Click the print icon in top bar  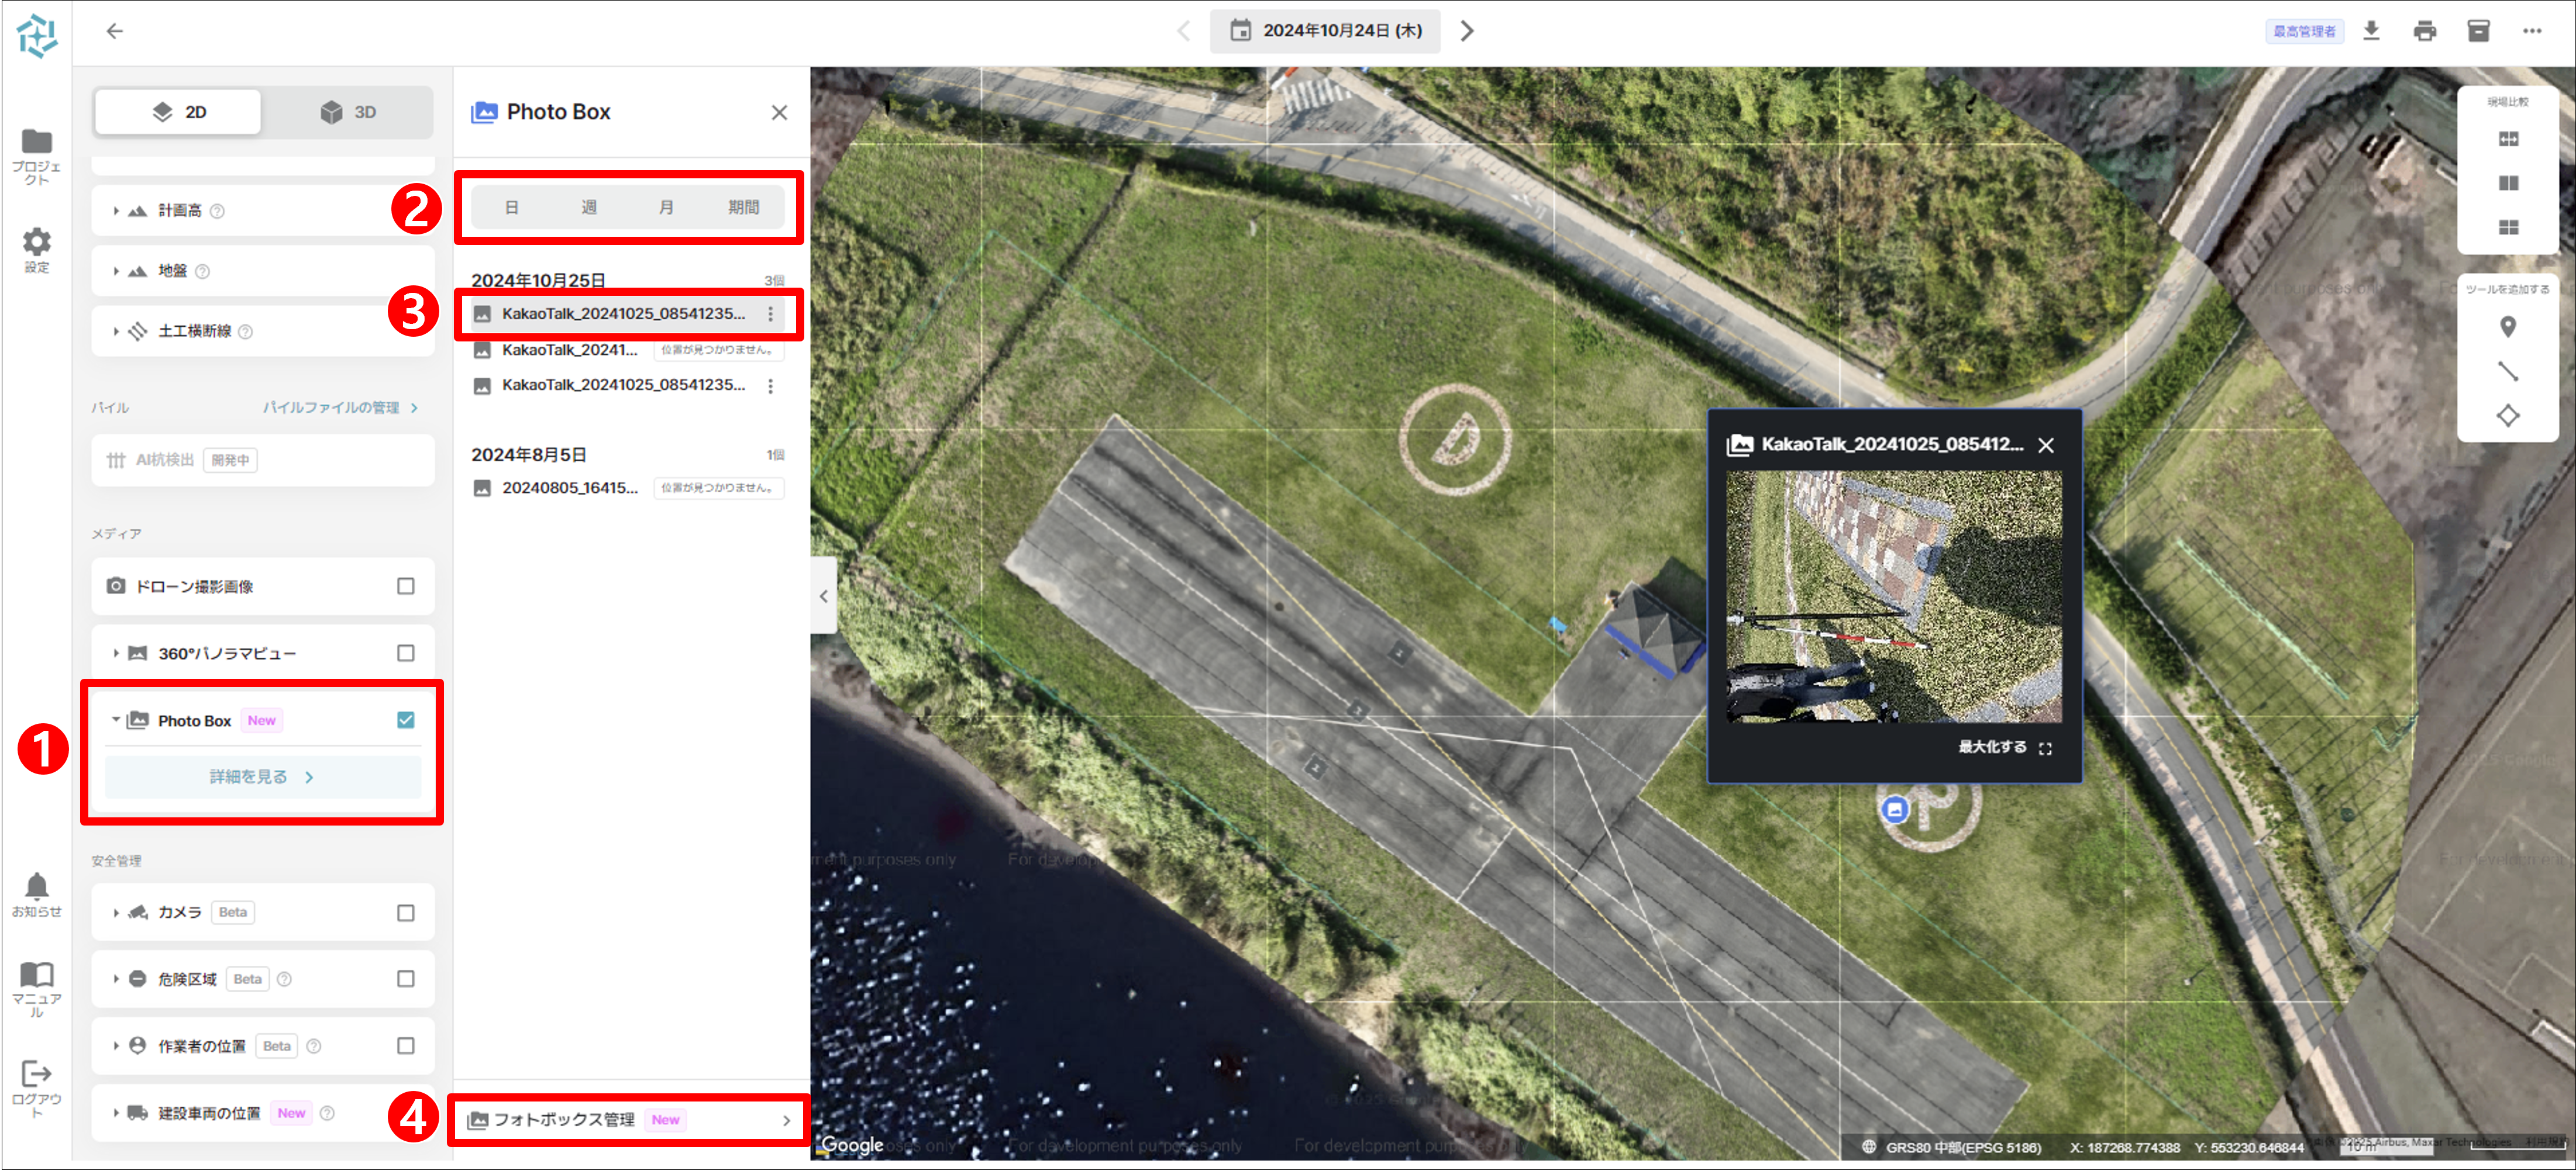click(x=2424, y=31)
